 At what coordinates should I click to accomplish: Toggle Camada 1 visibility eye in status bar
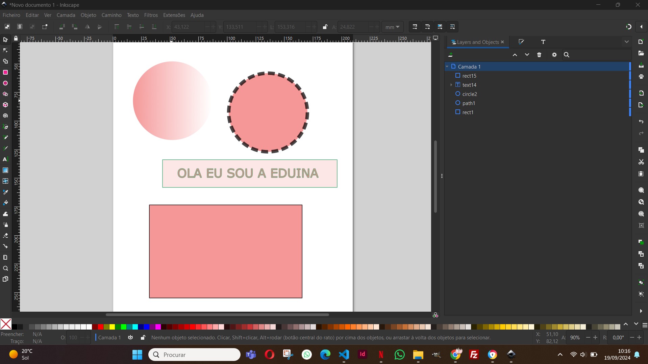pyautogui.click(x=130, y=337)
